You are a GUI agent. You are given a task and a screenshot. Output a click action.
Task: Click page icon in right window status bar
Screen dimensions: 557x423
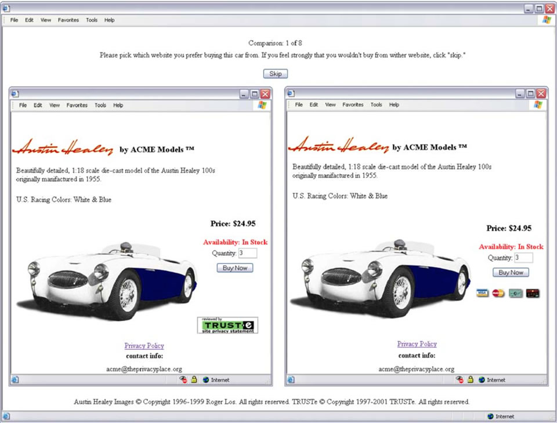coord(291,379)
